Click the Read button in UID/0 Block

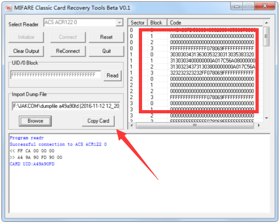112,75
